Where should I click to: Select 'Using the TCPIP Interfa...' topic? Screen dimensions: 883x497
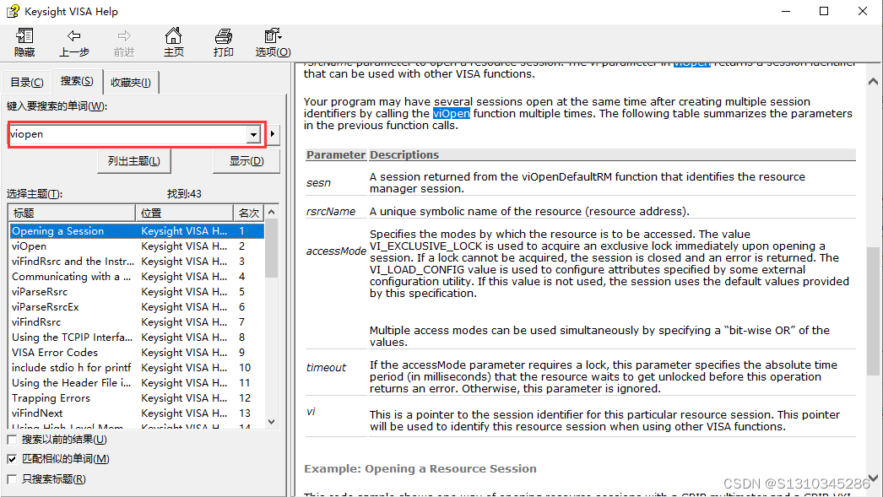point(137,338)
